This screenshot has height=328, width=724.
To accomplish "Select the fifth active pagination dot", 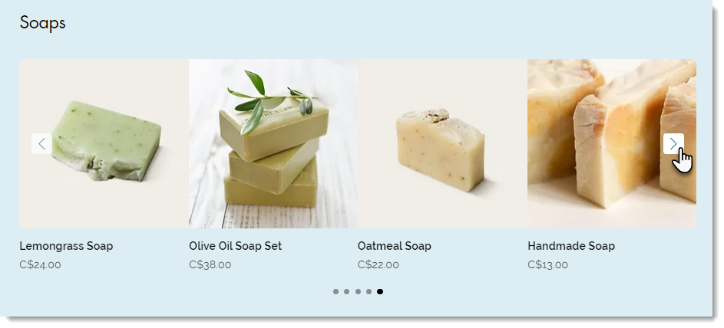I will [x=380, y=292].
